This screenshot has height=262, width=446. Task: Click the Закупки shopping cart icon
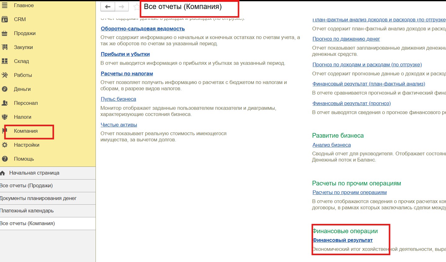5,47
